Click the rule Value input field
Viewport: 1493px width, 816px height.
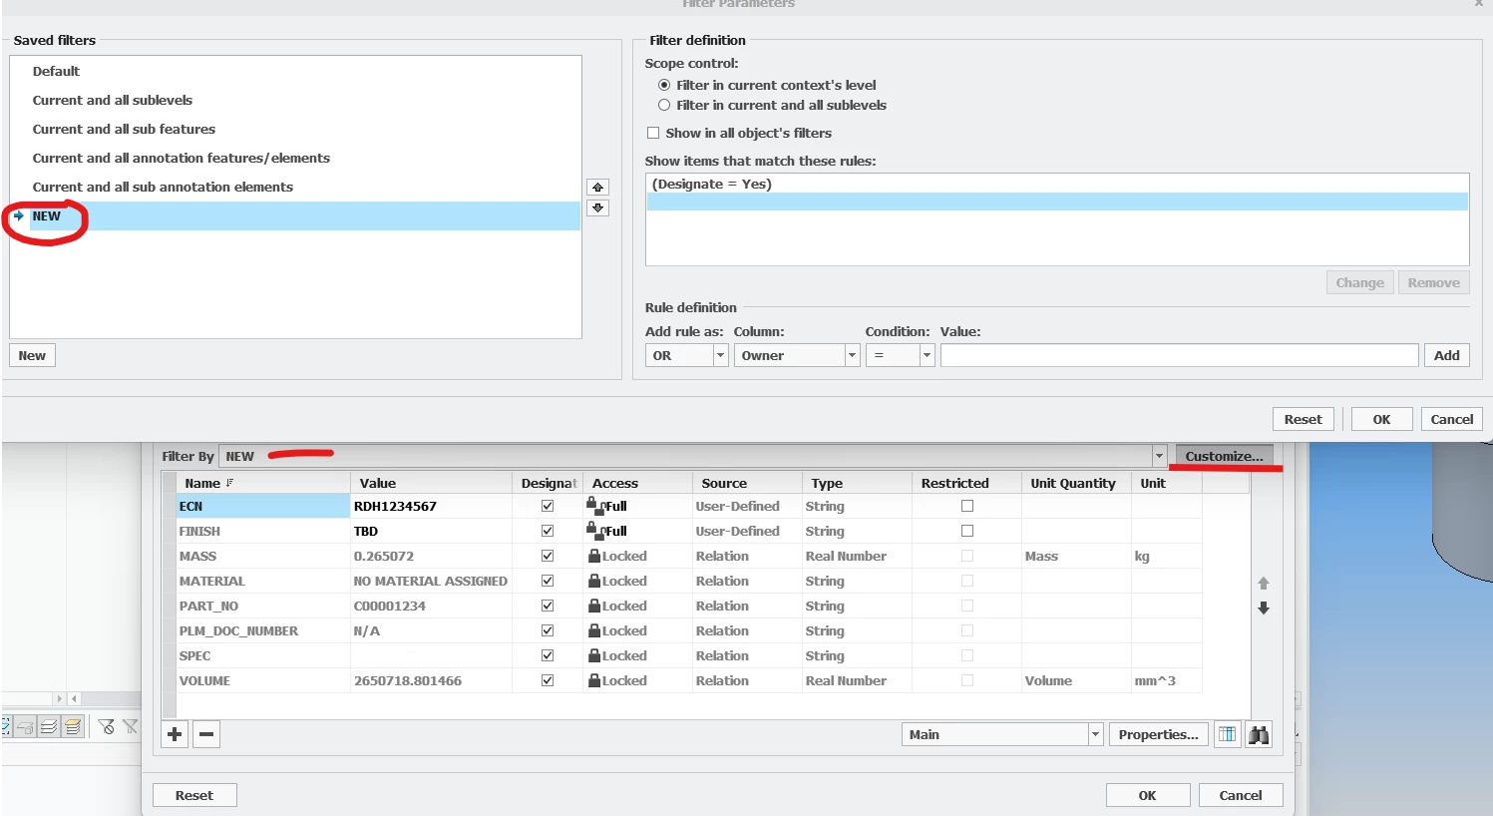click(x=1179, y=355)
